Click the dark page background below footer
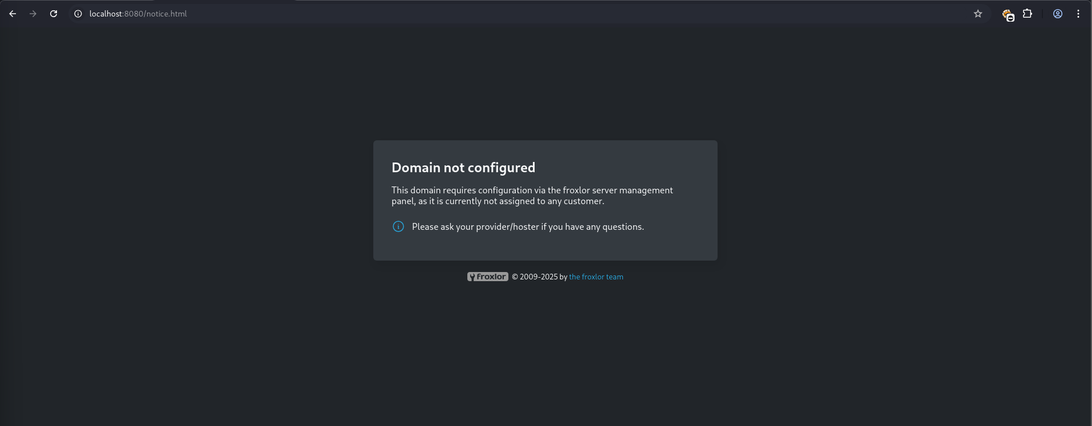 click(x=545, y=354)
